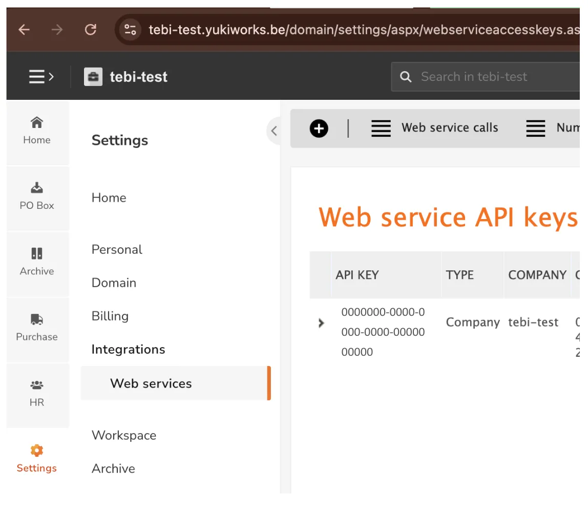Viewport: 588px width, 515px height.
Task: Expand the hamburger navigation menu
Action: [x=41, y=77]
